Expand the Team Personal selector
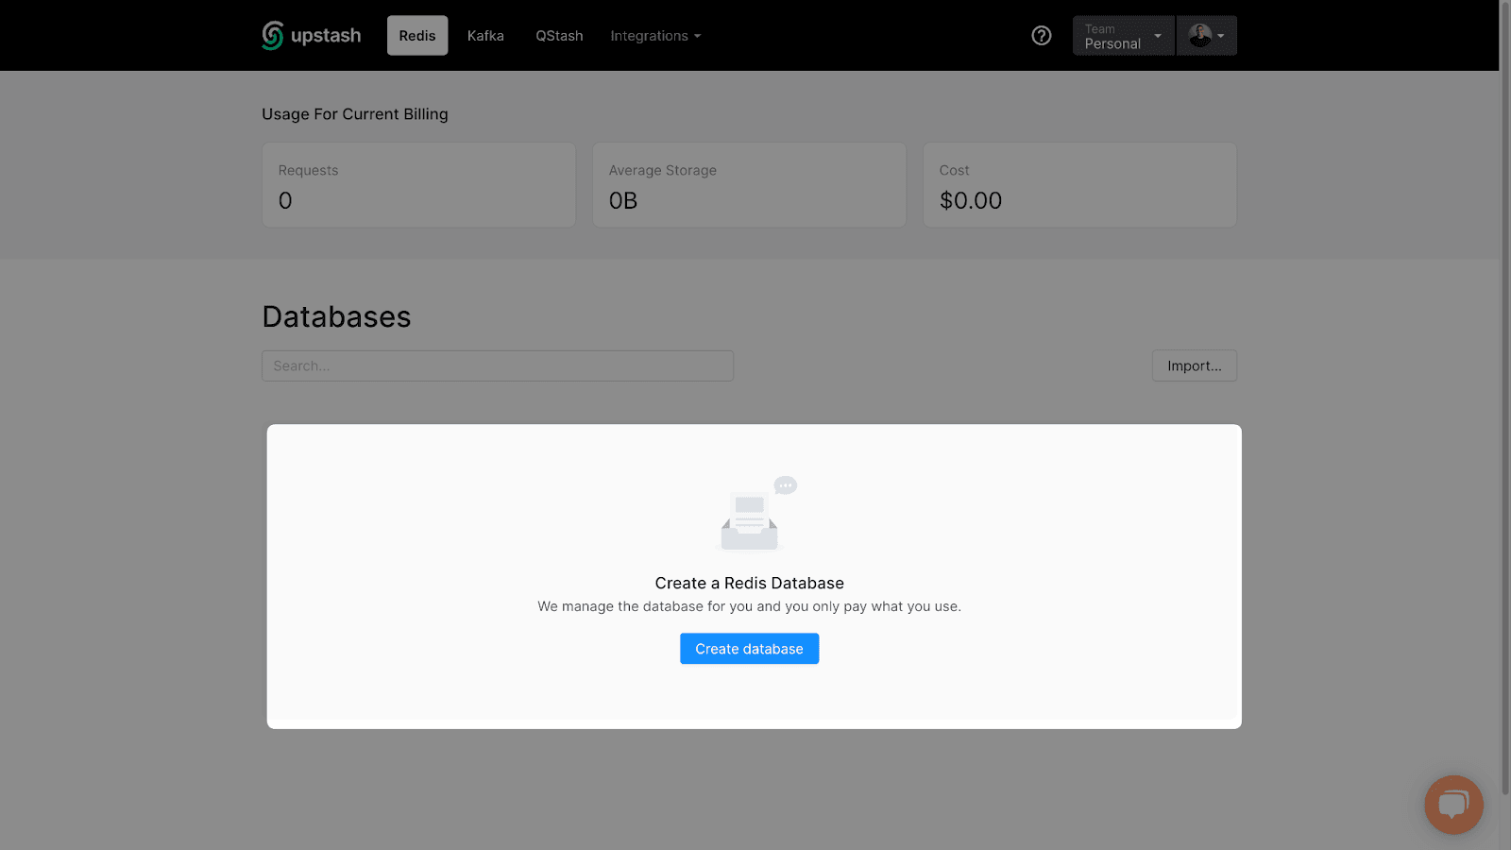The image size is (1511, 850). (1123, 35)
